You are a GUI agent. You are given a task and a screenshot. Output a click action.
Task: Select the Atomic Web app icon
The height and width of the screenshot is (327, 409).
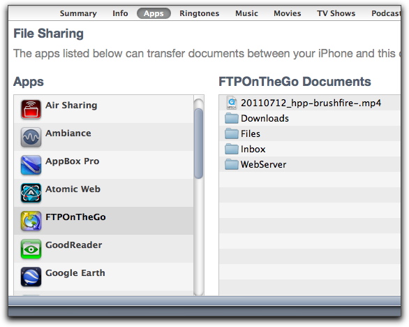point(31,193)
